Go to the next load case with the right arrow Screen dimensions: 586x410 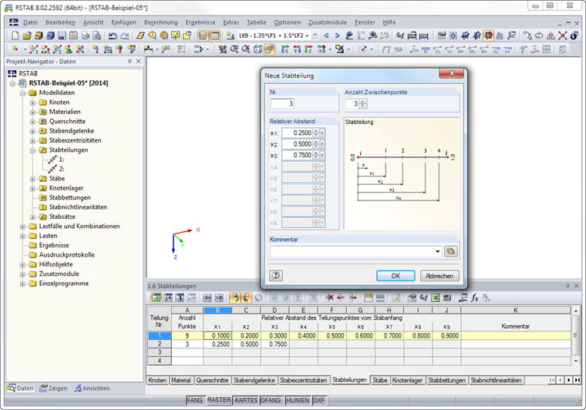click(x=337, y=35)
